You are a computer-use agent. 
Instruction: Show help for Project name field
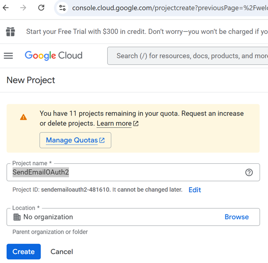249,173
